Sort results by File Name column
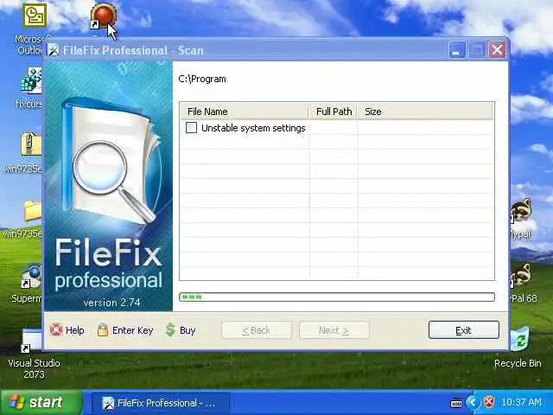Image resolution: width=553 pixels, height=415 pixels. (244, 112)
